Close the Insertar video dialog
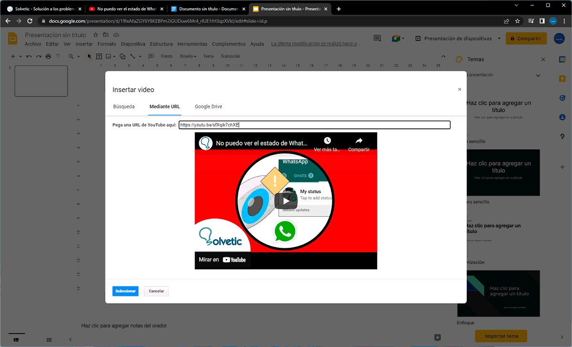Image resolution: width=572 pixels, height=347 pixels. click(460, 89)
